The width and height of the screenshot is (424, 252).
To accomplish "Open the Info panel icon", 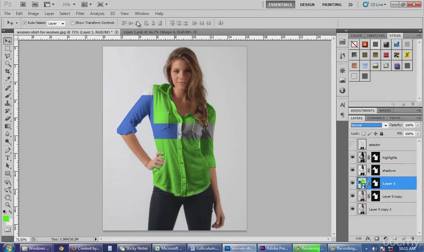I will 343,91.
